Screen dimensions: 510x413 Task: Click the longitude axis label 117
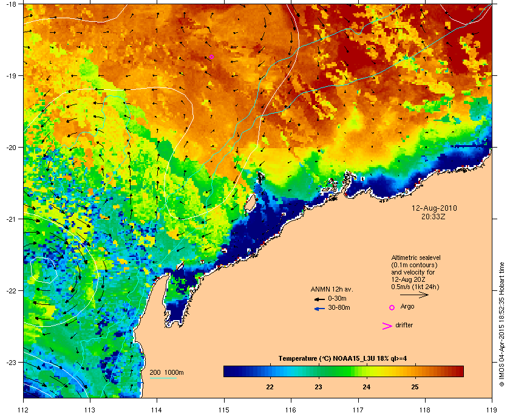(358, 409)
